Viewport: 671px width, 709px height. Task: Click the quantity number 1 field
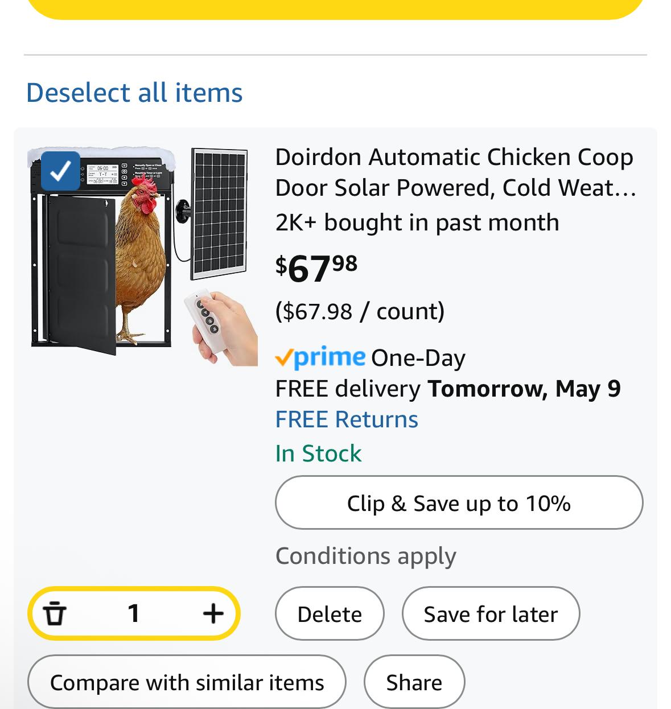134,613
